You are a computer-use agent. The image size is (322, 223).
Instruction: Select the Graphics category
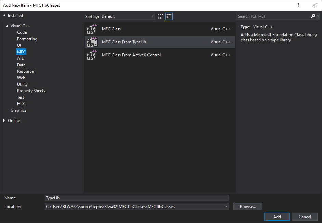pos(18,110)
